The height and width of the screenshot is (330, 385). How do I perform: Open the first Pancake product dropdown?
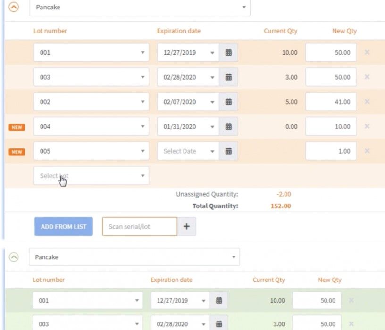[140, 8]
